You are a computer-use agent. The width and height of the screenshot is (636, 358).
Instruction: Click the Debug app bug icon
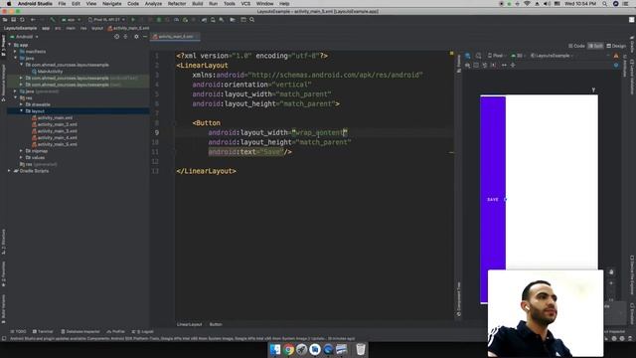159,20
